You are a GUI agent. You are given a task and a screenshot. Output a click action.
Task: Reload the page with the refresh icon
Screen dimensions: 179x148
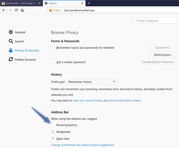coord(16,10)
